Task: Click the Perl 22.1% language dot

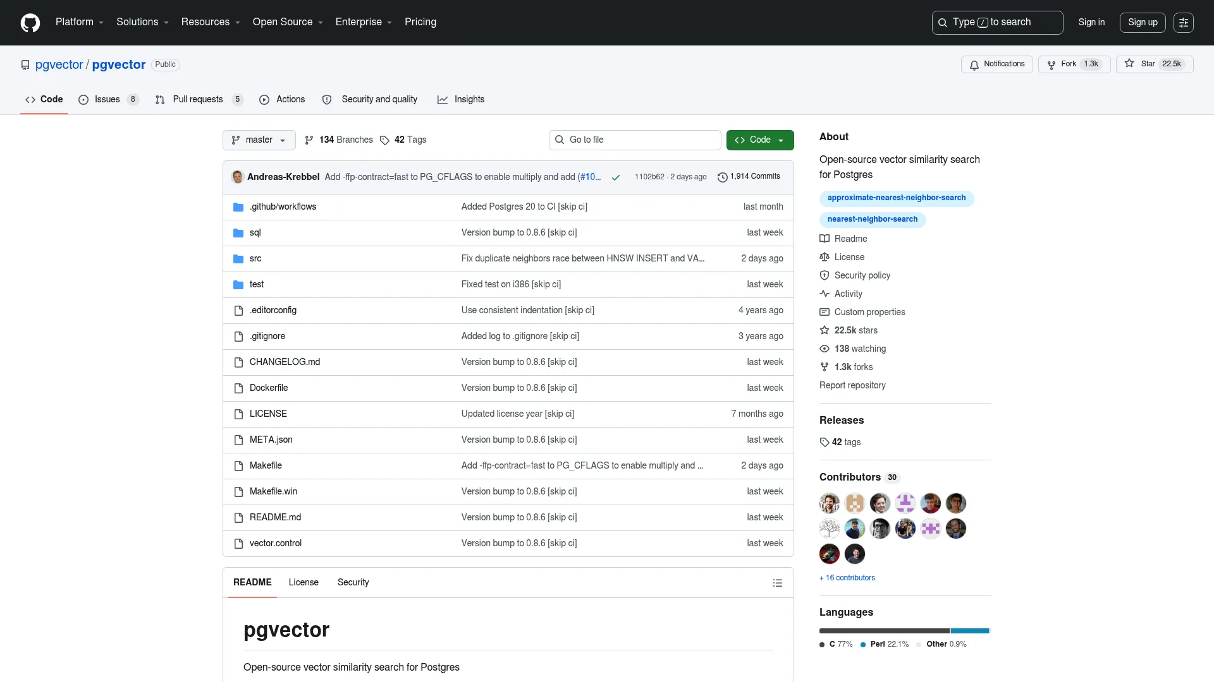Action: click(862, 645)
